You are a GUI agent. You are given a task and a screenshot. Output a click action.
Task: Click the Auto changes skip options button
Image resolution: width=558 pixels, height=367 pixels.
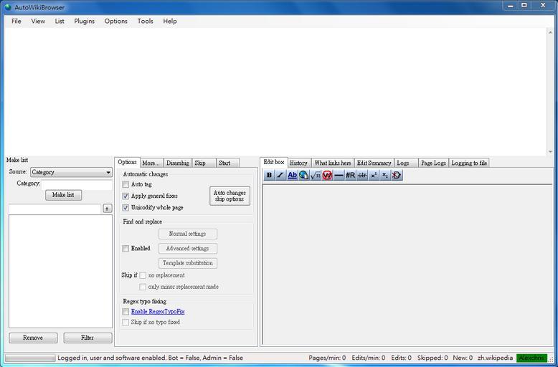coord(230,196)
